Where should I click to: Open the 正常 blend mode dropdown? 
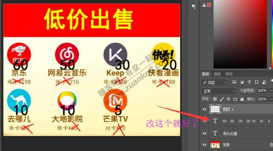coord(219,91)
